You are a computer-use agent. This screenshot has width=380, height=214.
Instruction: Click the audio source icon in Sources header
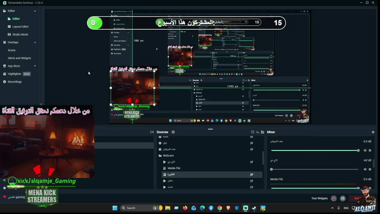point(258,132)
